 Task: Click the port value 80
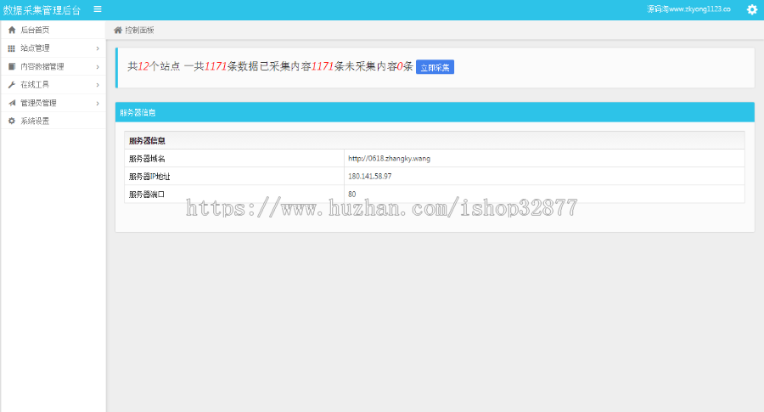pos(351,194)
